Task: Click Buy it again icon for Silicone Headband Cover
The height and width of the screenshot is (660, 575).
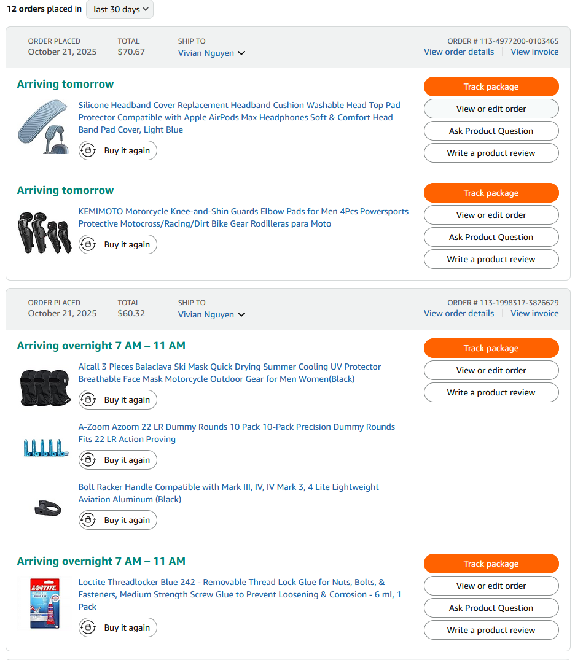Action: [88, 150]
